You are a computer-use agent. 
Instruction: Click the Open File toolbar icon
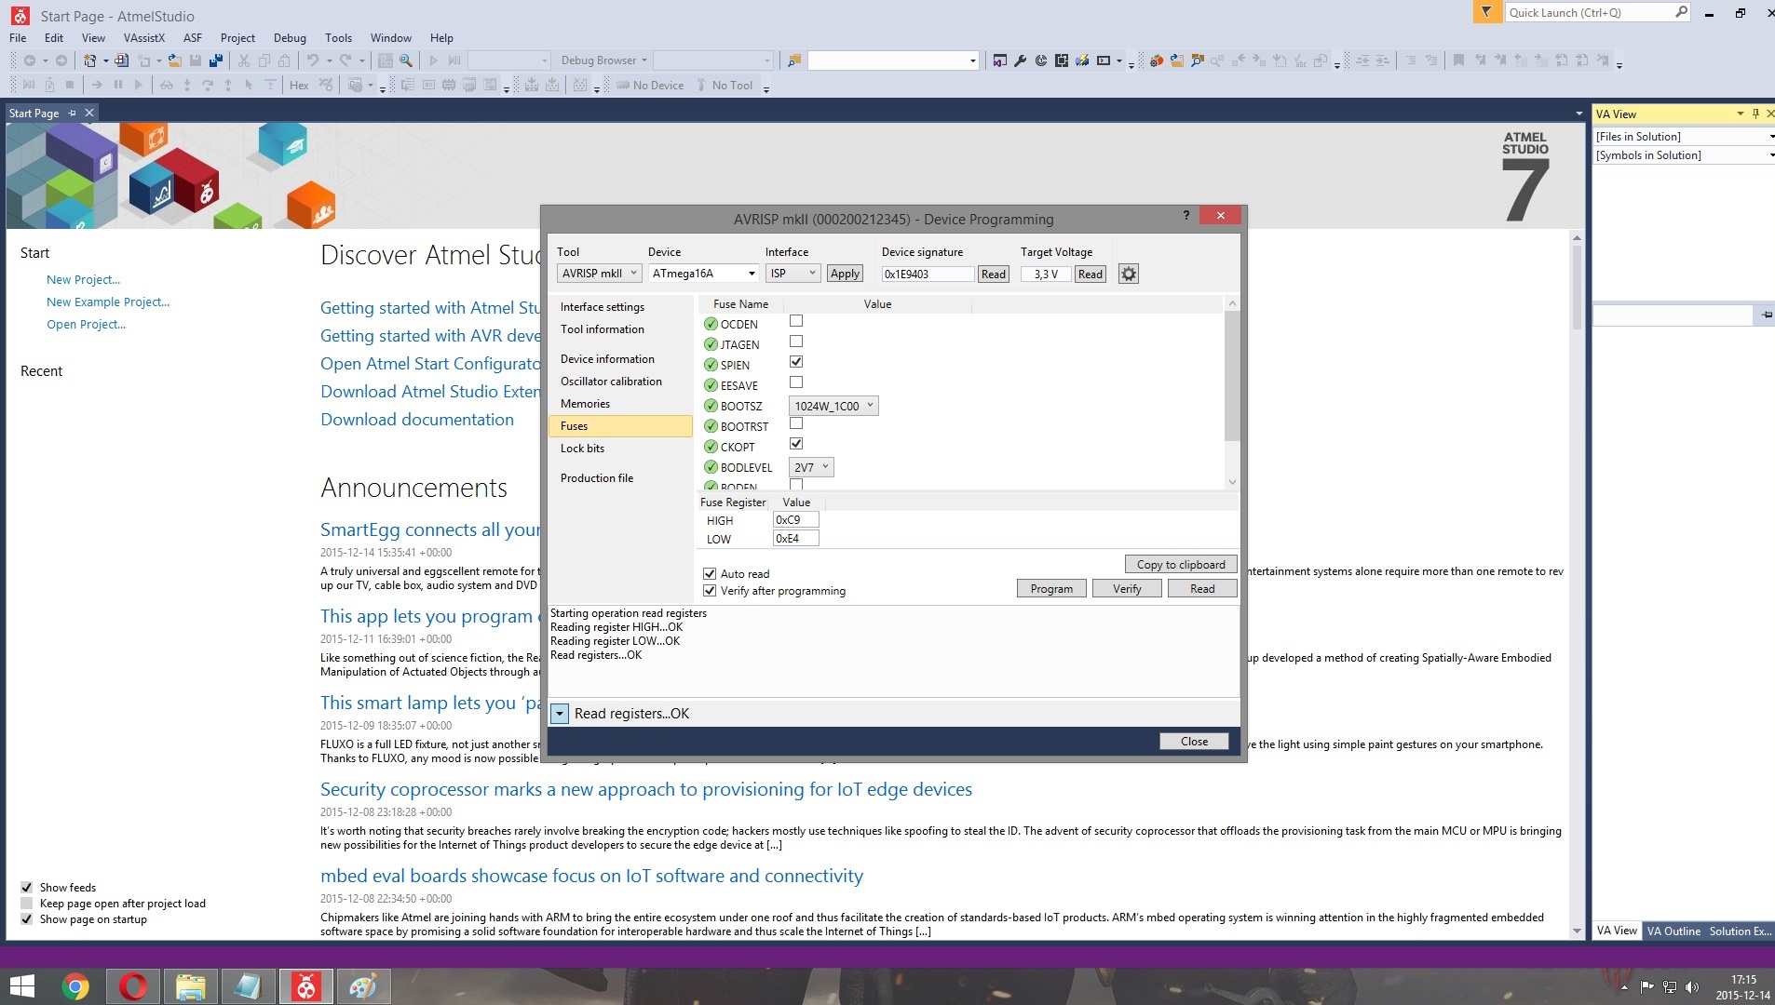tap(174, 60)
